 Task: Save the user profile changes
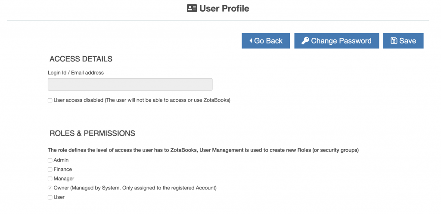(x=403, y=41)
